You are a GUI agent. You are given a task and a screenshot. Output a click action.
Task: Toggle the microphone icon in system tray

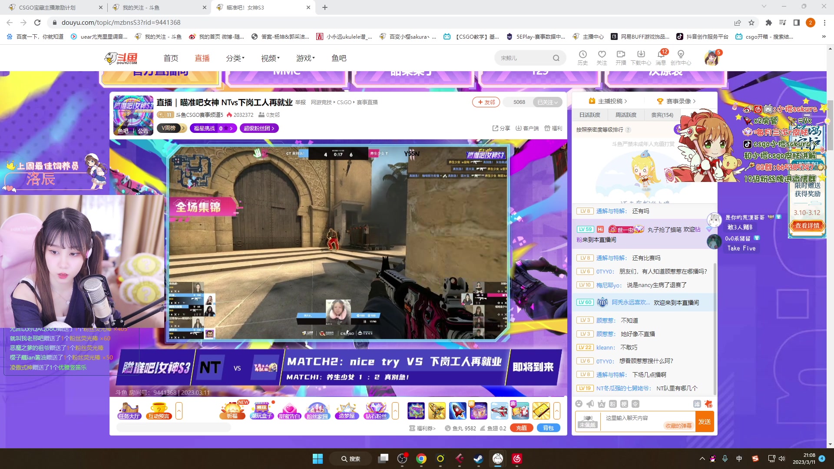coord(725,459)
